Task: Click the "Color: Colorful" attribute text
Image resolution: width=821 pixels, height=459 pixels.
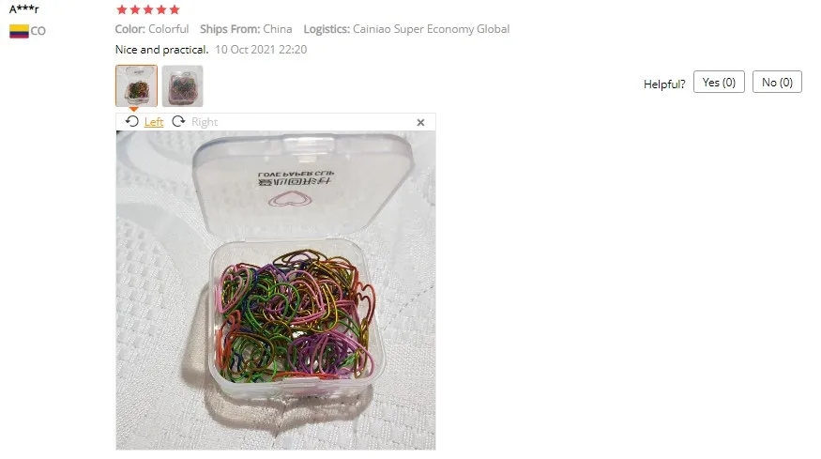Action: click(152, 29)
